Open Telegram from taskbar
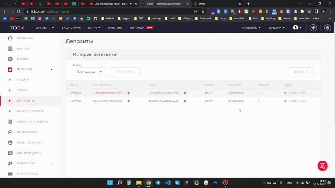The image size is (335, 188). [x=158, y=183]
